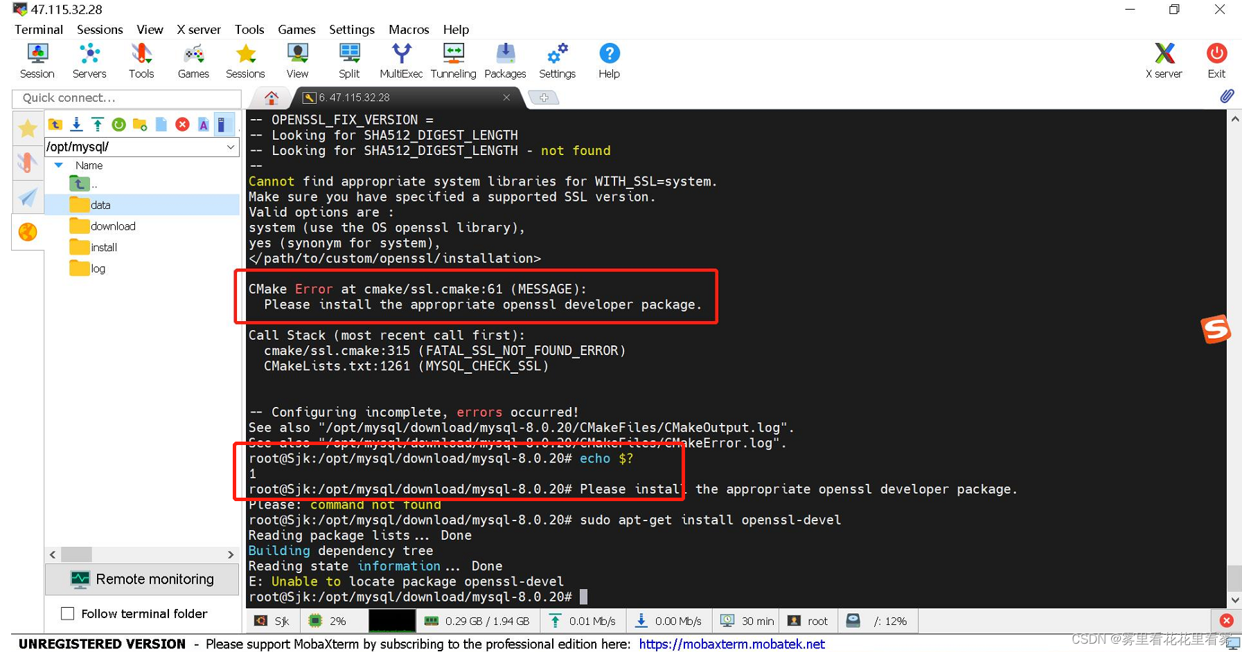Open the Help toolbar icon

609,61
